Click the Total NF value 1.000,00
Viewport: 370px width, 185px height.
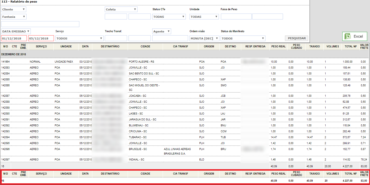point(348,61)
